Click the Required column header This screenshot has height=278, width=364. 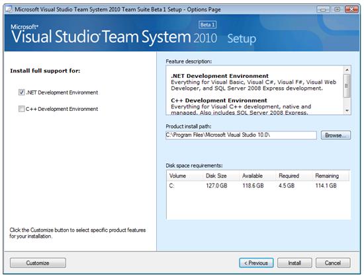294,176
